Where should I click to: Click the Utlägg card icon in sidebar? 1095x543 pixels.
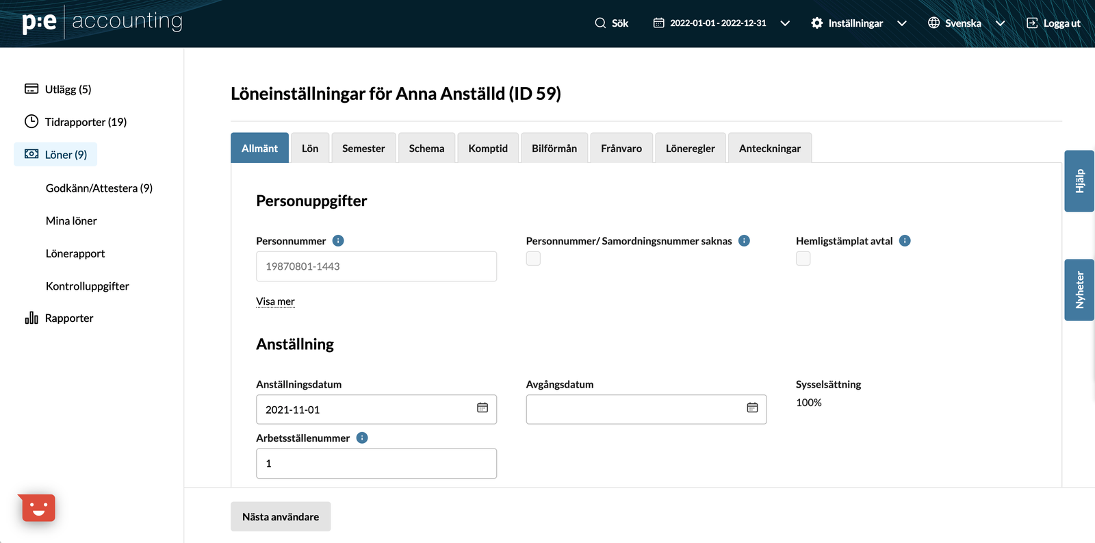(x=31, y=89)
